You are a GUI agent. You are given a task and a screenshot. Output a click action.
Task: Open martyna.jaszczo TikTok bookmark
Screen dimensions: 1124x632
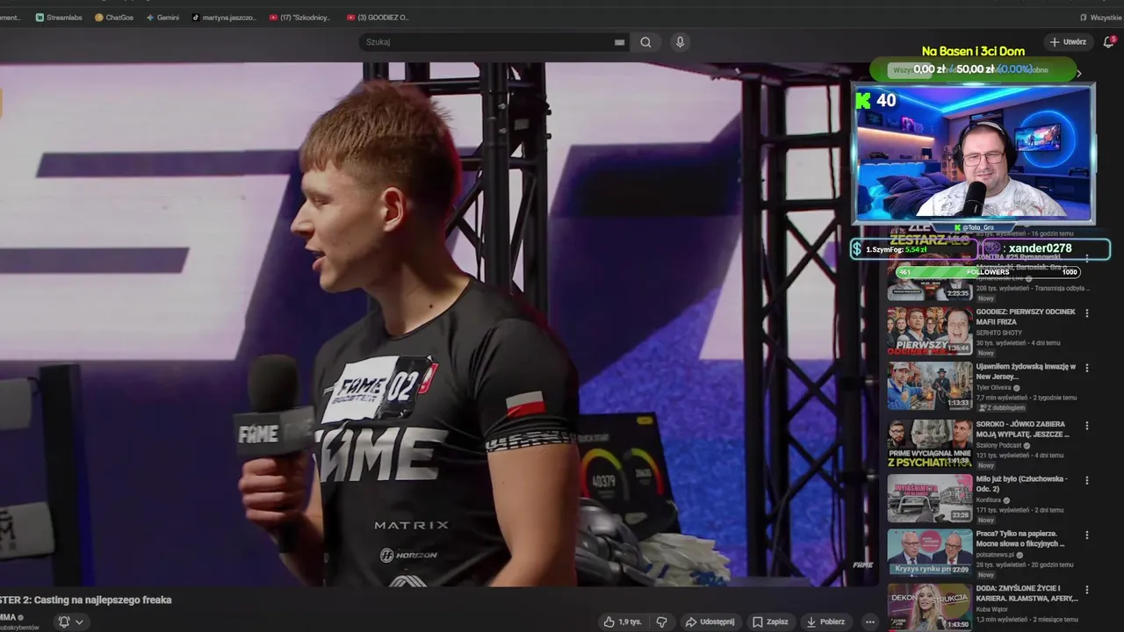click(x=223, y=18)
